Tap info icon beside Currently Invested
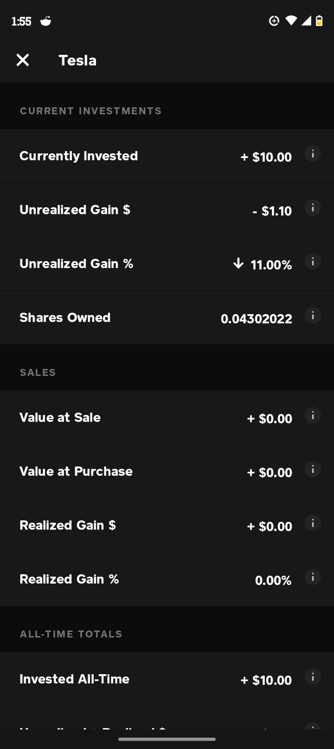The width and height of the screenshot is (334, 749). 313,154
